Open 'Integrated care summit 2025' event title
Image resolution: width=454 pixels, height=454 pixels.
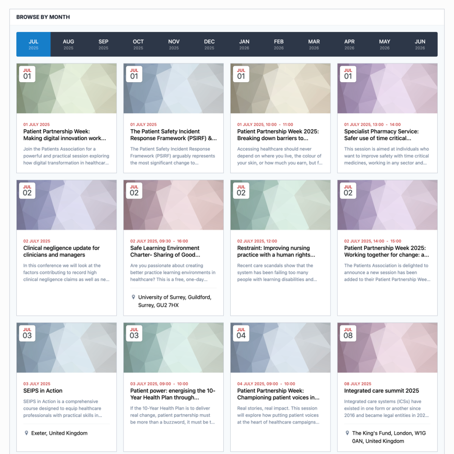coord(381,391)
